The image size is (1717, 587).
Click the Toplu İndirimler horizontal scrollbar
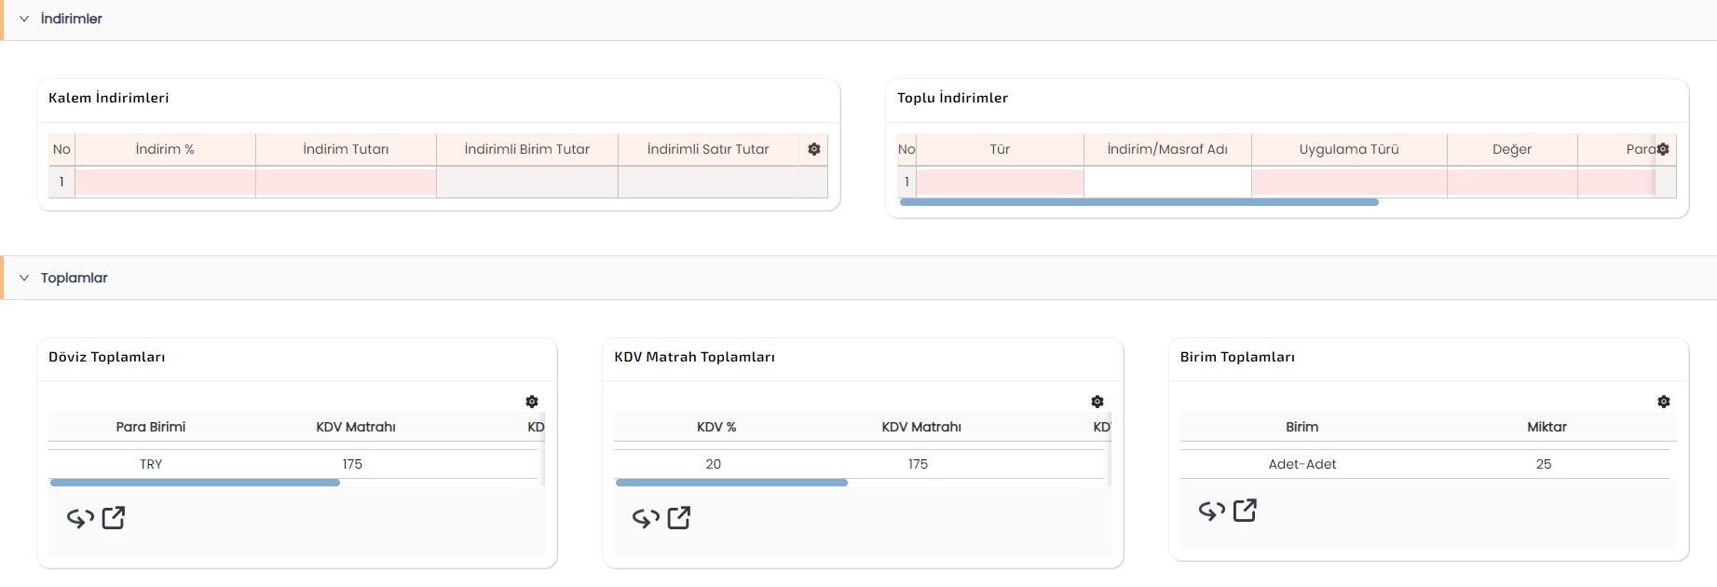[x=1138, y=202]
